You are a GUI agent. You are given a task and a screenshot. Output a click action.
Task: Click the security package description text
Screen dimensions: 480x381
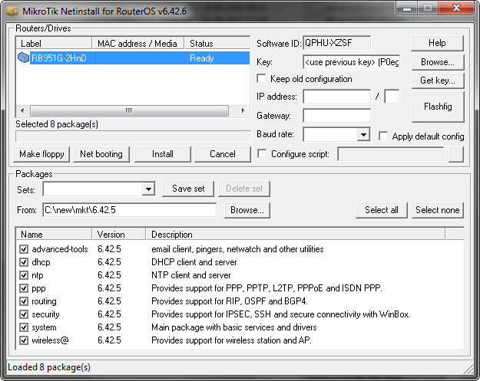281,314
